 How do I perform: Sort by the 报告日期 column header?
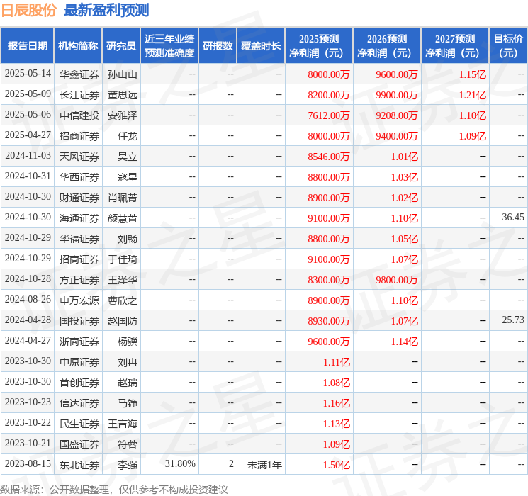coord(28,46)
